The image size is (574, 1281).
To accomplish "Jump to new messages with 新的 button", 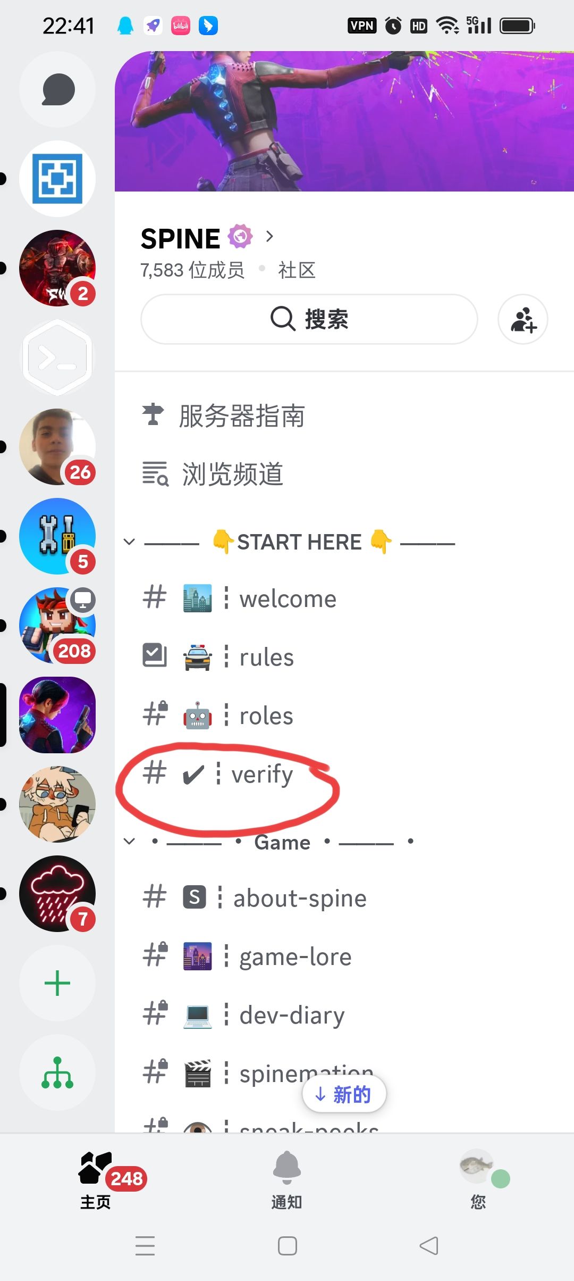I will click(x=344, y=1094).
